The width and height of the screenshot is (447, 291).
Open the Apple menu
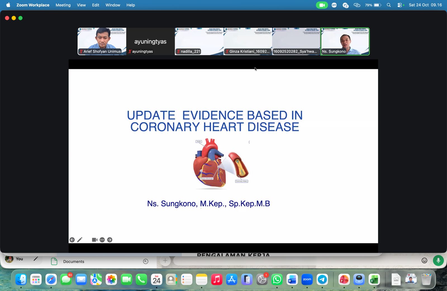tap(8, 5)
